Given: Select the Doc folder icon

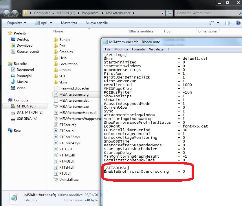Looking at the screenshot, I should coord(56,46).
